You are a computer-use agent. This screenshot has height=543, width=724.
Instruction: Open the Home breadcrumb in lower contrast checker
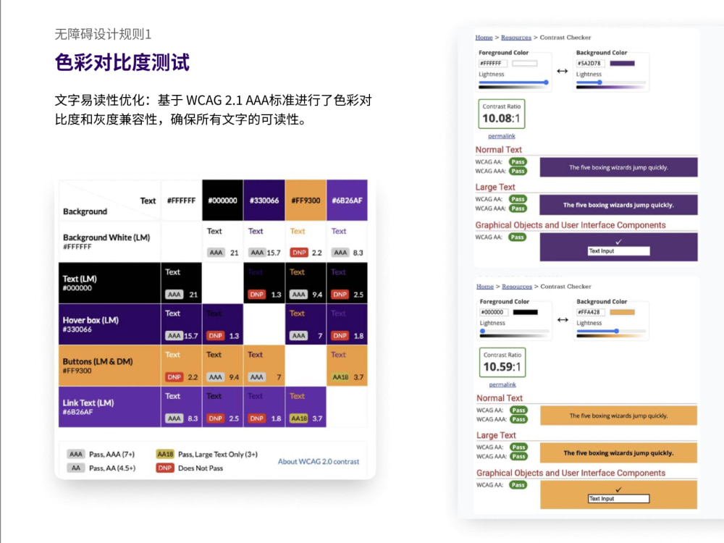coord(485,286)
